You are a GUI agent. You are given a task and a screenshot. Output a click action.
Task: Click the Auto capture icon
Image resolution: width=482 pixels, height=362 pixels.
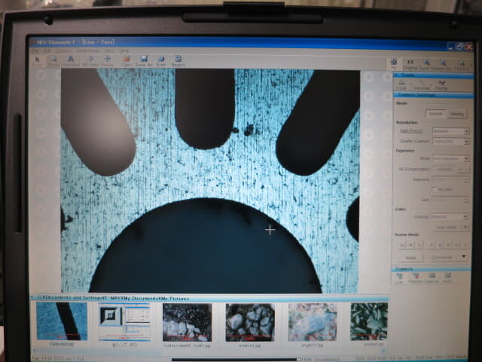click(447, 278)
